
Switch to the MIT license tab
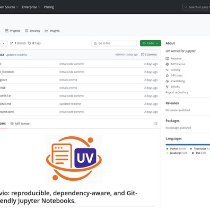click(x=20, y=124)
